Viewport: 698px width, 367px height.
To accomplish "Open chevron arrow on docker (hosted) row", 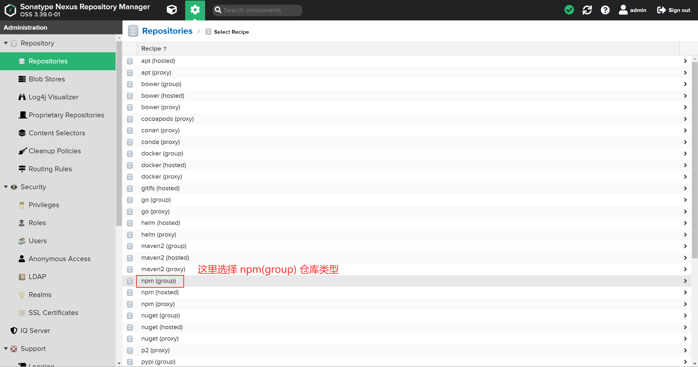I will tap(685, 165).
